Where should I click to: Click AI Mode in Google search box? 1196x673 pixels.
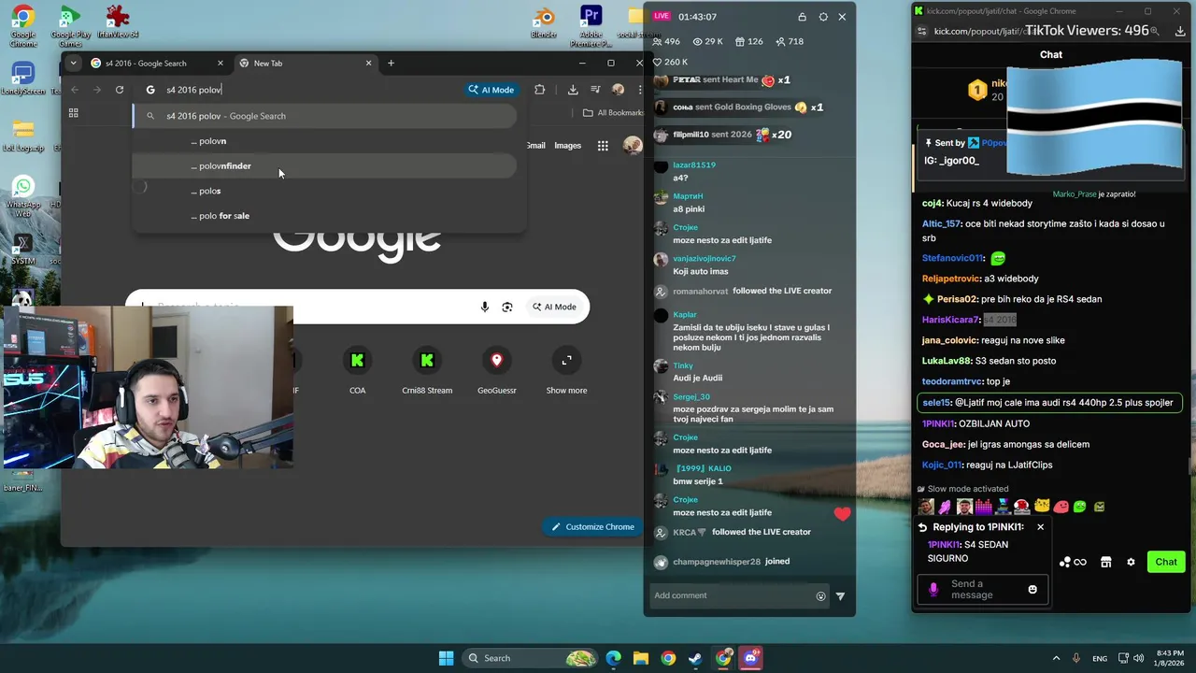[555, 307]
